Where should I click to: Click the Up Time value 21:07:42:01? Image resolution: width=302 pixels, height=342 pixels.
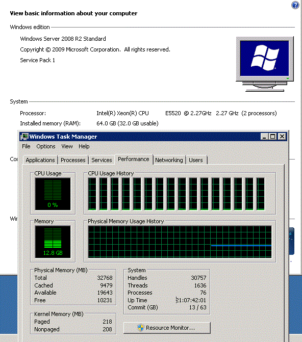(x=191, y=300)
